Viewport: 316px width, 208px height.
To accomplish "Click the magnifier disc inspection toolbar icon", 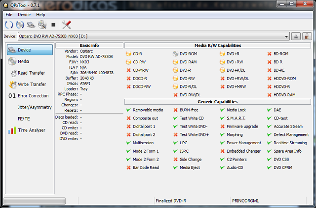I will (42, 25).
